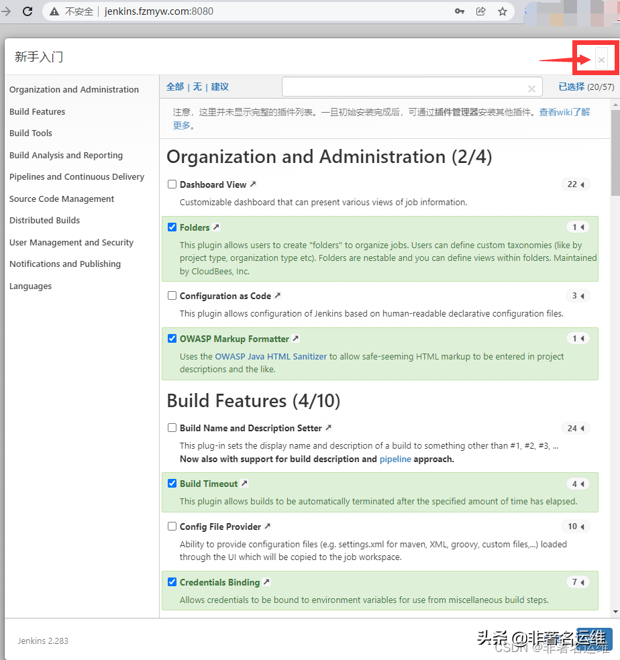Click the scrollbar down arrow
The image size is (620, 660).
pos(615,612)
